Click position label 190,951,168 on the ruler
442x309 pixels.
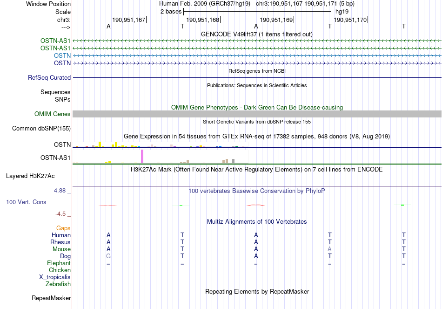[202, 20]
